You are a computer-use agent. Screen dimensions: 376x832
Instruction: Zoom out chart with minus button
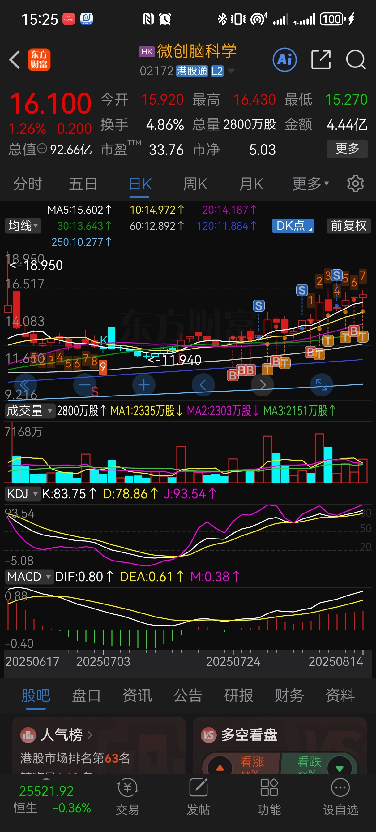85,385
